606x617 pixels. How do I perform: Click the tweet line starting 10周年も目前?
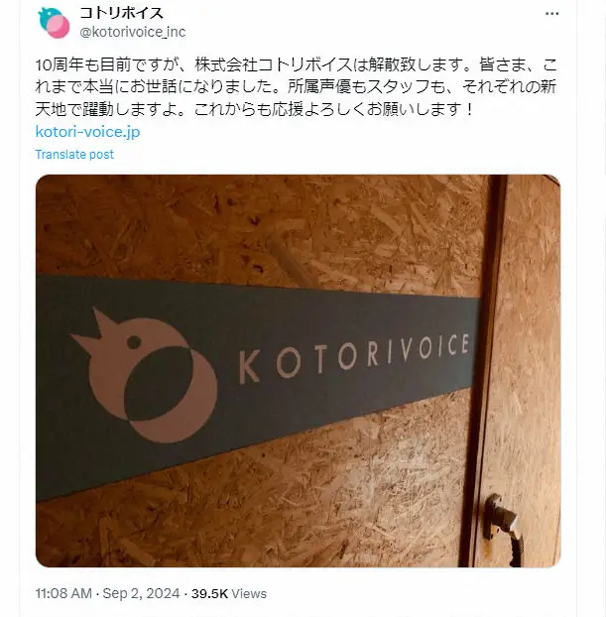click(x=297, y=64)
